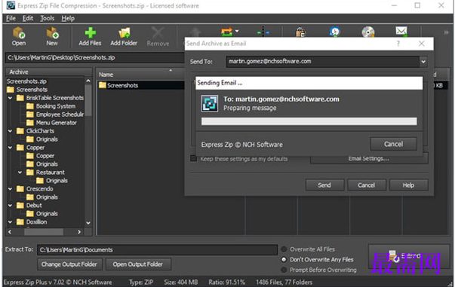Click the disc burn icon

coord(368,32)
